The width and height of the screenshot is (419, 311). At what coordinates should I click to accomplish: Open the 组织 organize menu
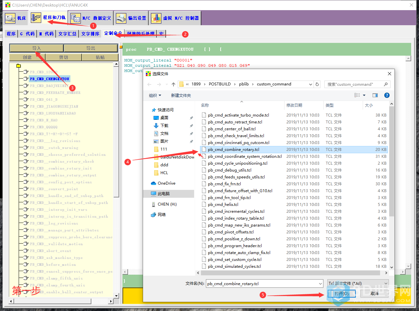(x=155, y=95)
